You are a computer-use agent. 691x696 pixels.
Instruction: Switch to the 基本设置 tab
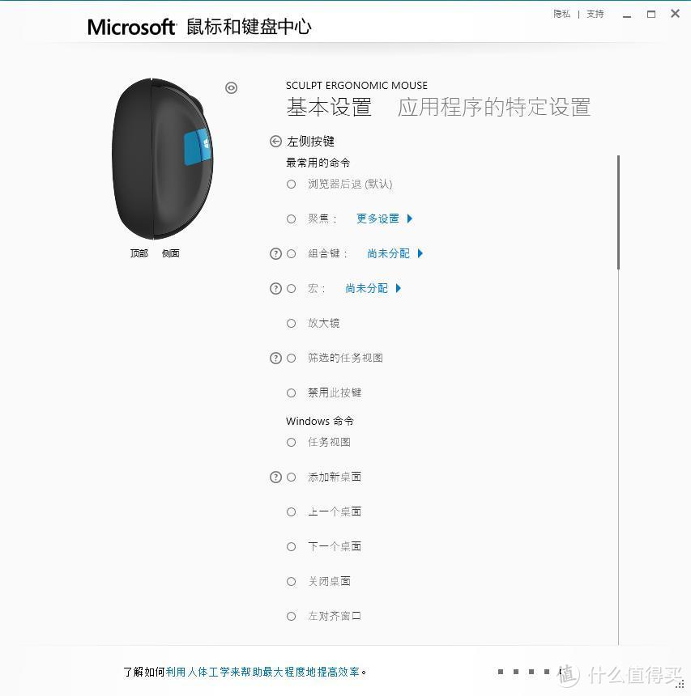[329, 108]
